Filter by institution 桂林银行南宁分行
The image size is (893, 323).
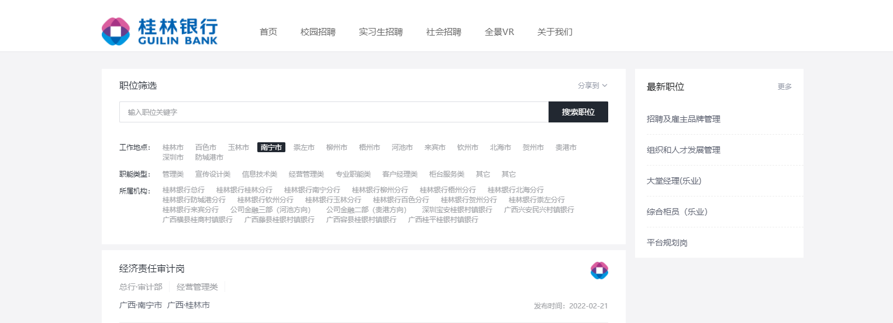click(312, 190)
